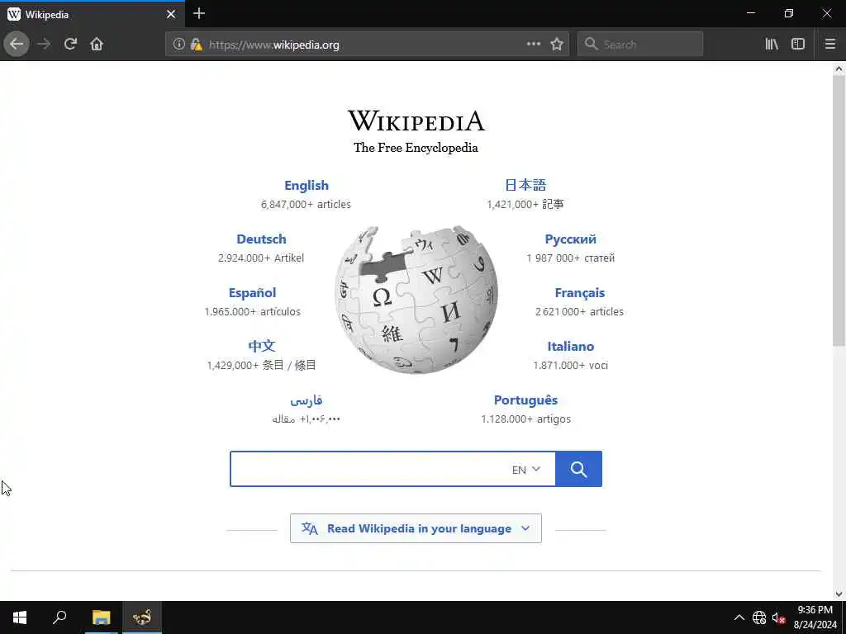The image size is (846, 634).
Task: Click the '1,421,000+ 記事' text
Action: 525,205
